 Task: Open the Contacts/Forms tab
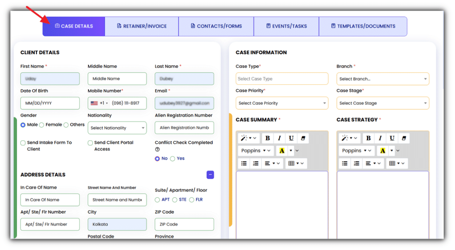pyautogui.click(x=216, y=26)
